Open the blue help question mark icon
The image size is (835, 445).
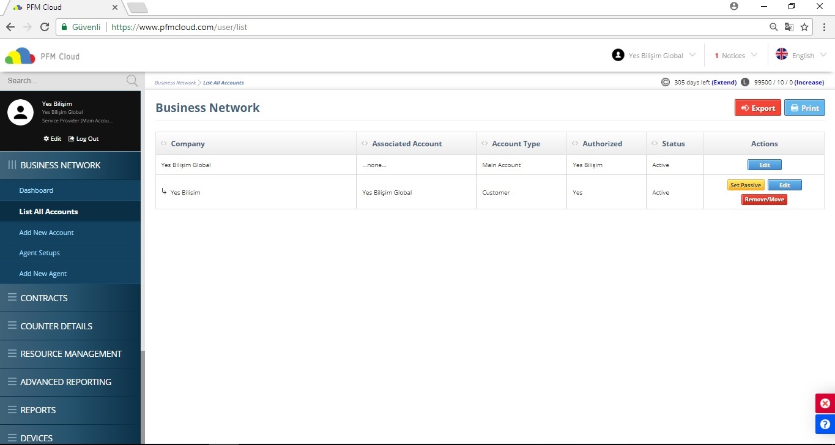click(825, 424)
